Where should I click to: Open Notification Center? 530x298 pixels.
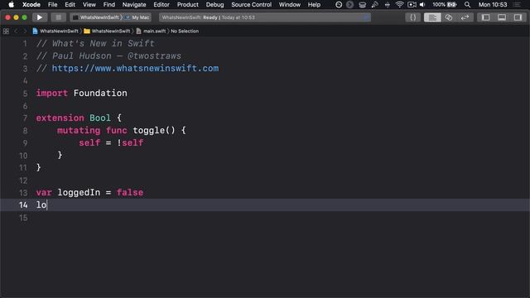(517, 4)
